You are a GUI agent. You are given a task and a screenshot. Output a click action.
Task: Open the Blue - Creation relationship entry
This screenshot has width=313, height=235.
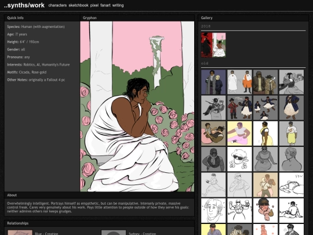coord(46,233)
